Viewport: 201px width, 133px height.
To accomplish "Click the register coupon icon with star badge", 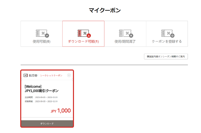I will 167,33.
